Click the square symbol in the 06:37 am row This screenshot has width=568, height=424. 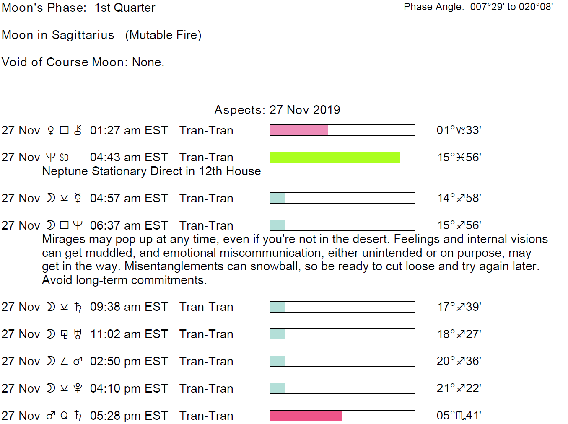(x=64, y=225)
